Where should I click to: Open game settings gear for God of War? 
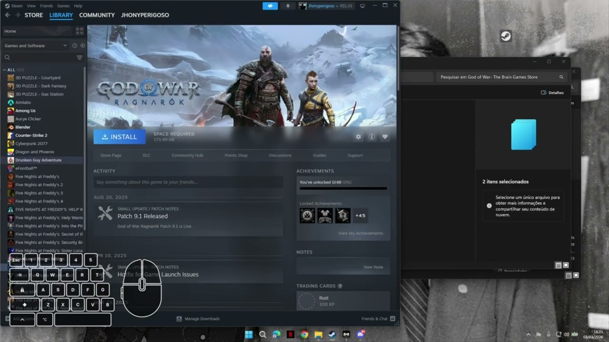click(358, 137)
